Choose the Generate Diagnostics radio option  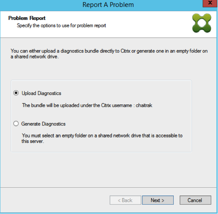(x=16, y=123)
